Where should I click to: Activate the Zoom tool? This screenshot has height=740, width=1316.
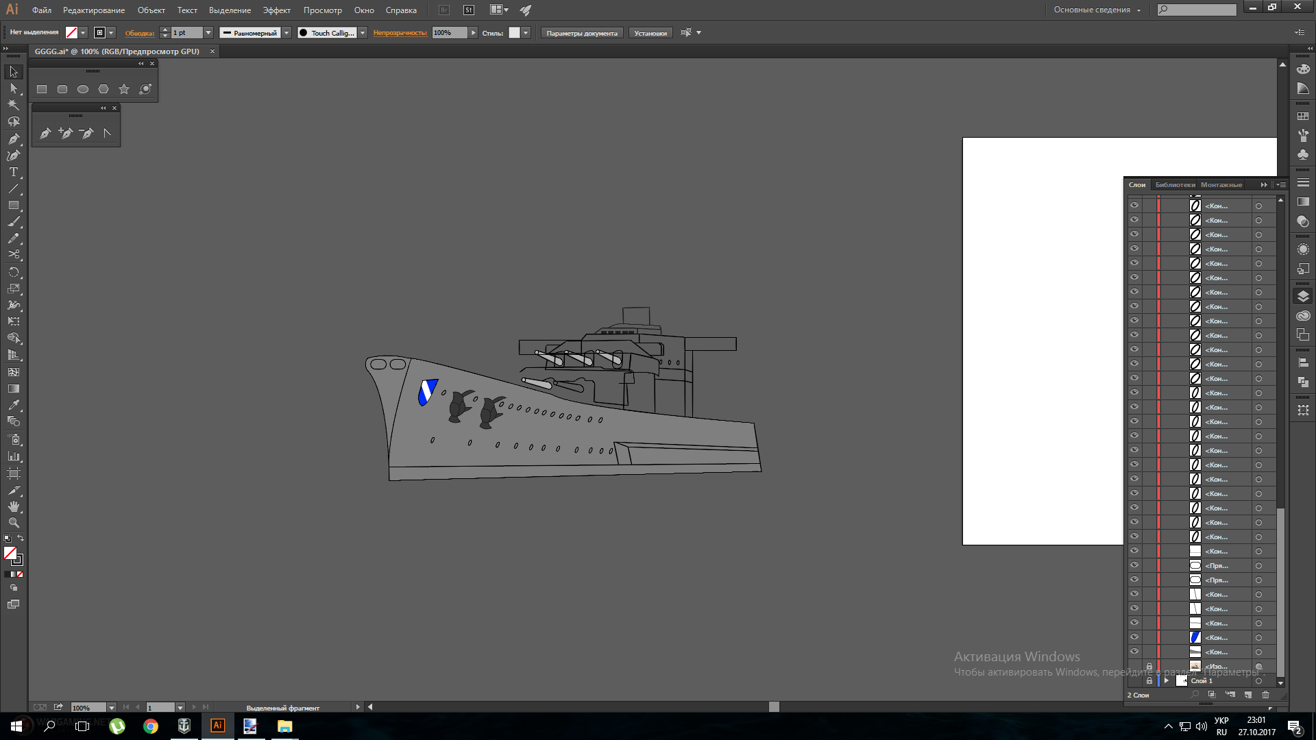click(13, 523)
